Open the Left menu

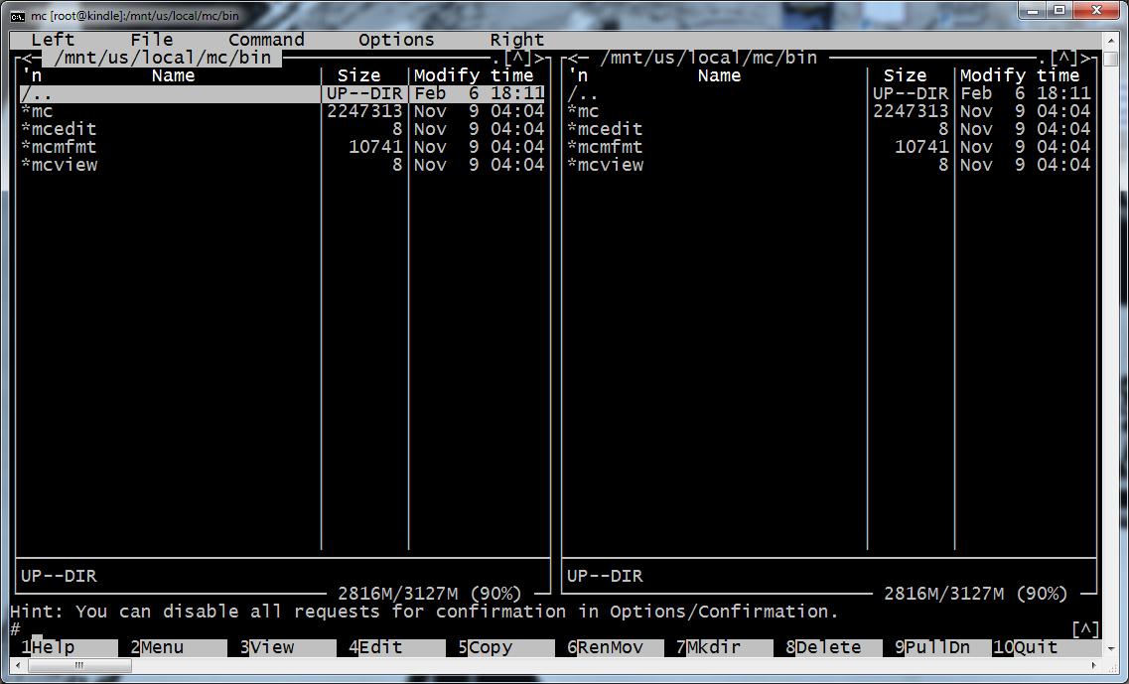pos(52,40)
